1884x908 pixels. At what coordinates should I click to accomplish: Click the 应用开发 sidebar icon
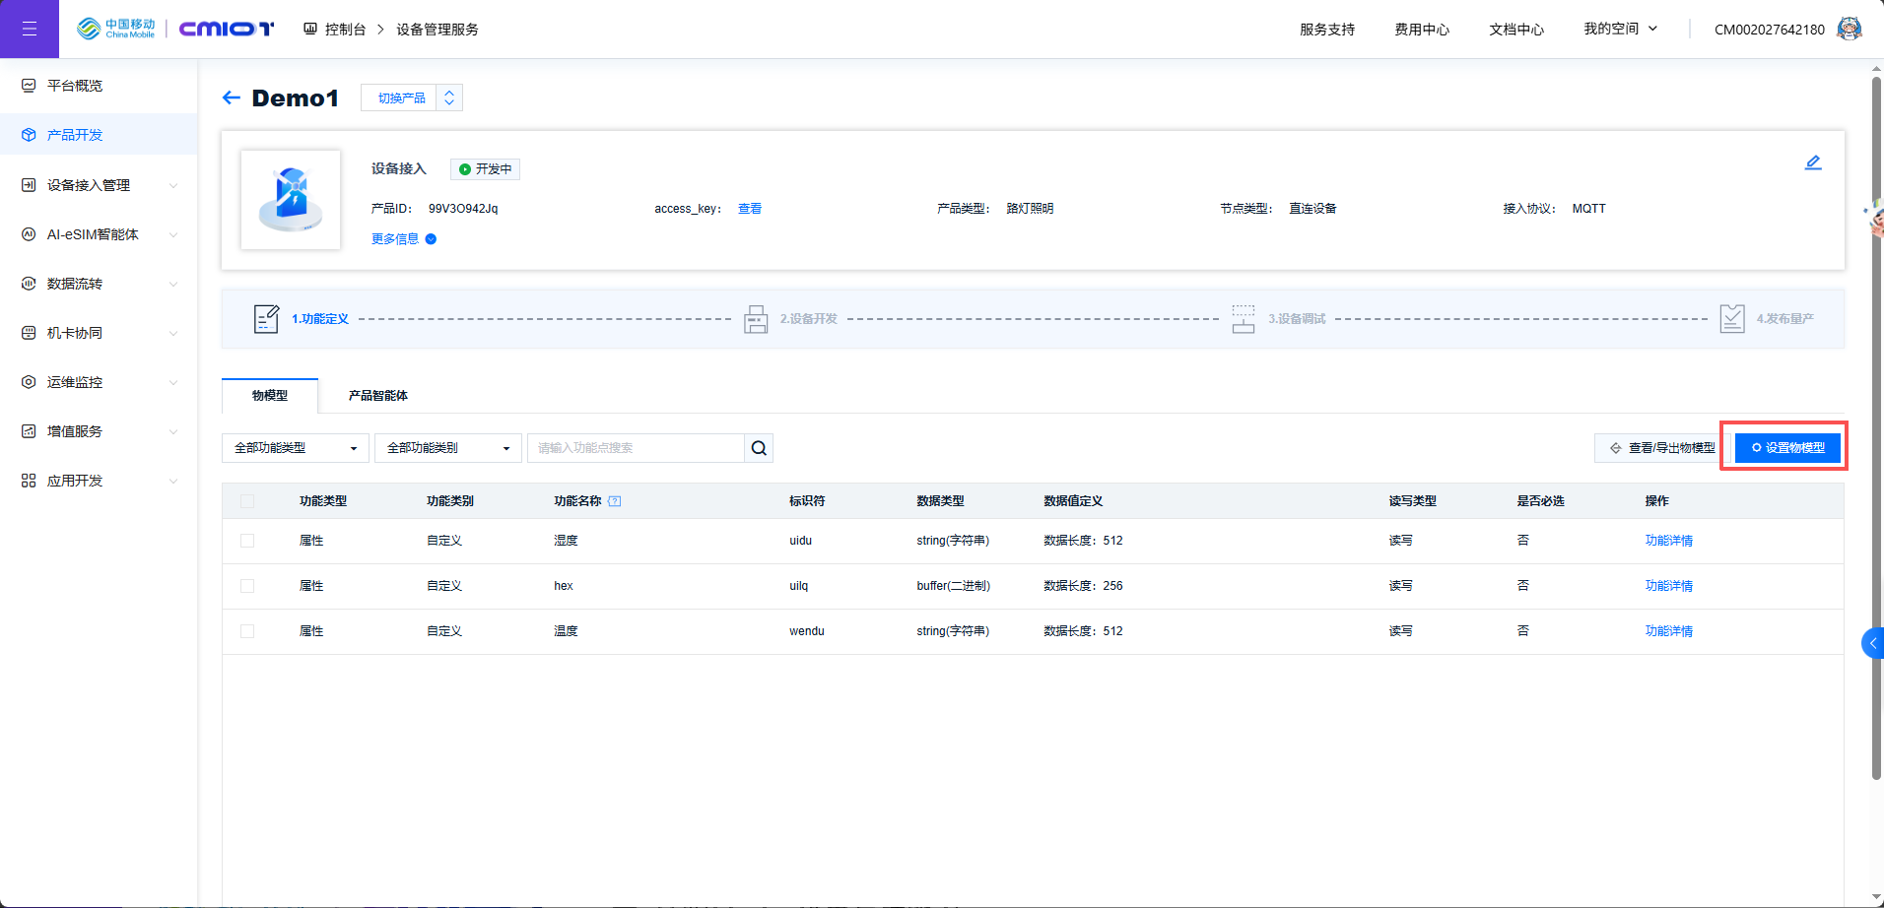coord(29,481)
